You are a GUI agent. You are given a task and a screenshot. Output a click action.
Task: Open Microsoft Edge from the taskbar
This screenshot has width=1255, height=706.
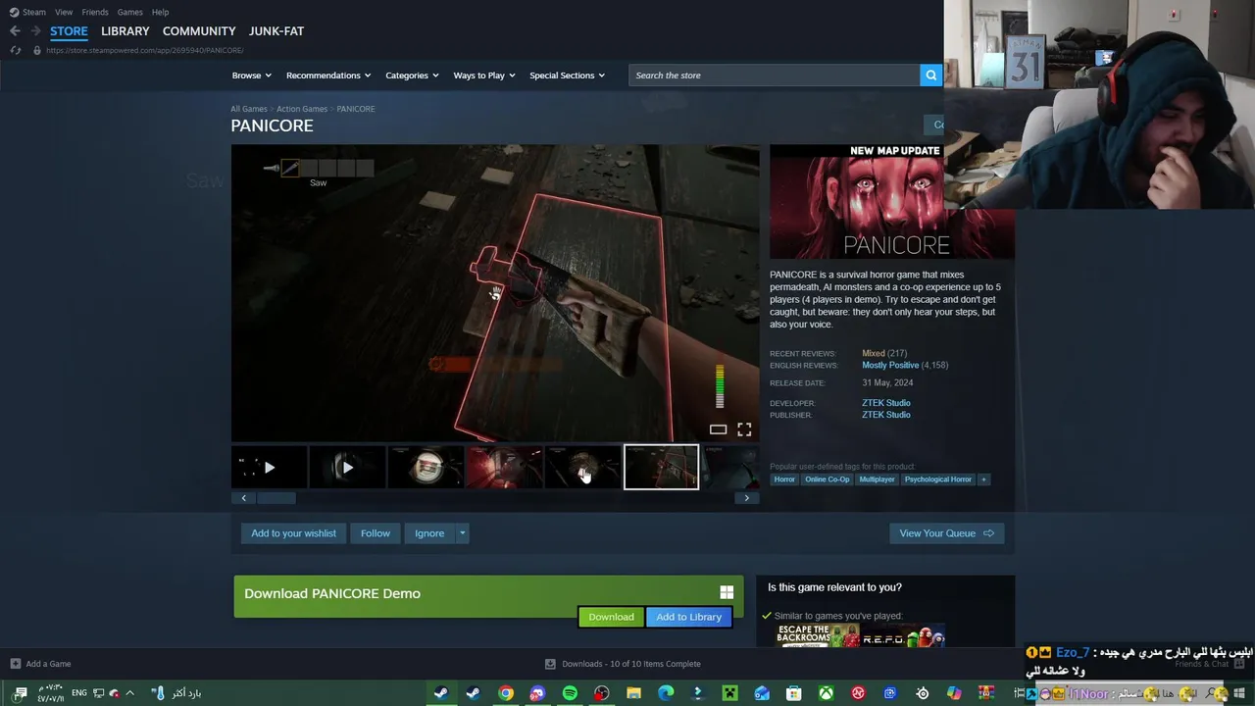pyautogui.click(x=666, y=693)
